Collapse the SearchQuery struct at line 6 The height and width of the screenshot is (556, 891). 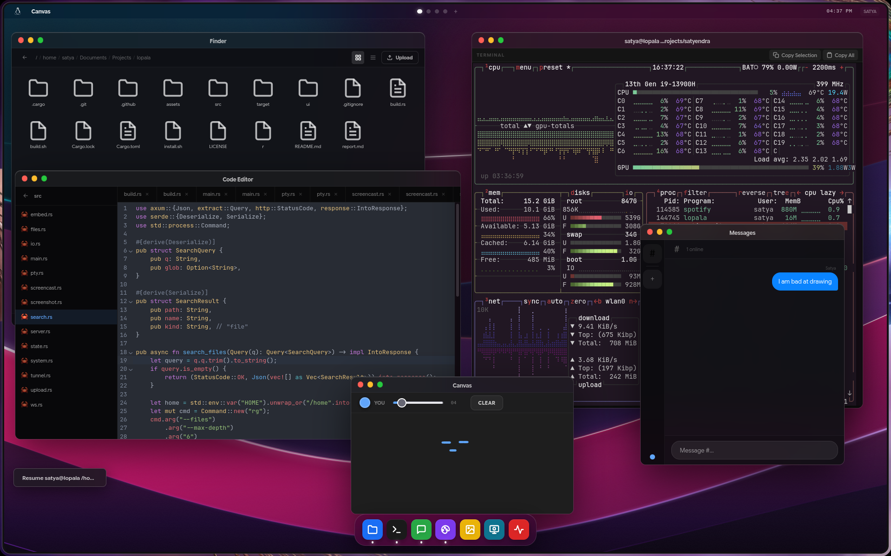[x=131, y=251]
